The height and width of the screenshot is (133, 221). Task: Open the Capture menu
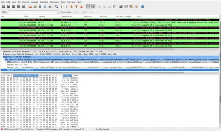(x=26, y=2)
